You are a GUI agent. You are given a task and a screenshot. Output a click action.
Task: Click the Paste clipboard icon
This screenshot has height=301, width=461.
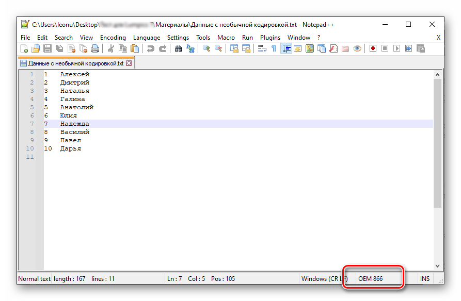pyautogui.click(x=135, y=49)
